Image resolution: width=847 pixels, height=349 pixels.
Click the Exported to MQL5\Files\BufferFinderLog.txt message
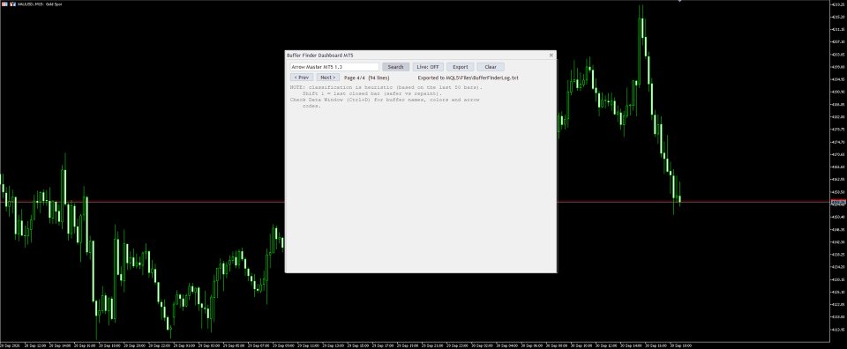pos(468,78)
